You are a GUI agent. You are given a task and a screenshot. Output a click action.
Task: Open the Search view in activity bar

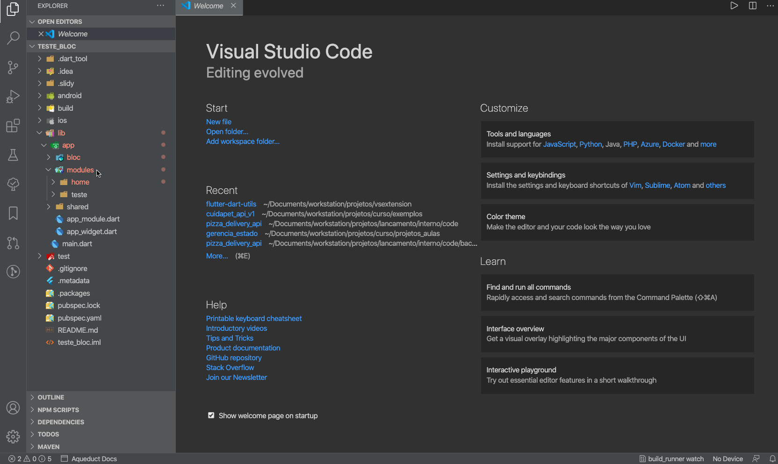(x=13, y=38)
